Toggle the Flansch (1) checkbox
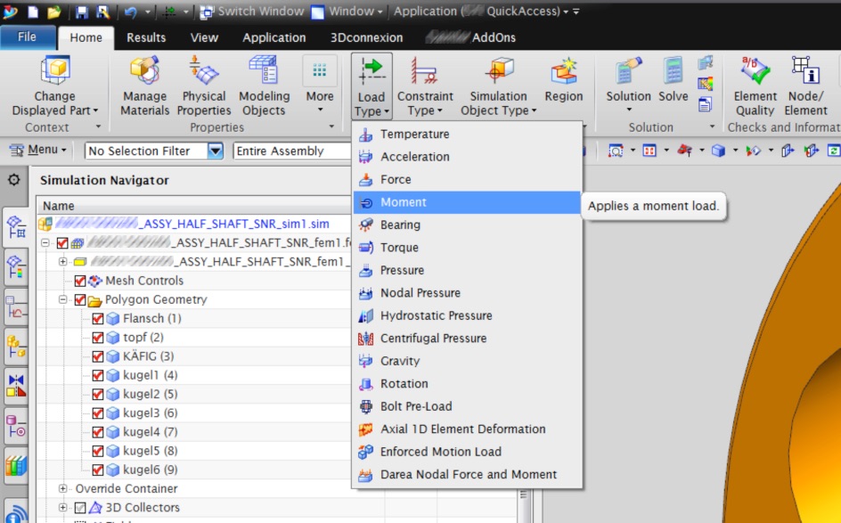This screenshot has height=523, width=841. tap(98, 319)
